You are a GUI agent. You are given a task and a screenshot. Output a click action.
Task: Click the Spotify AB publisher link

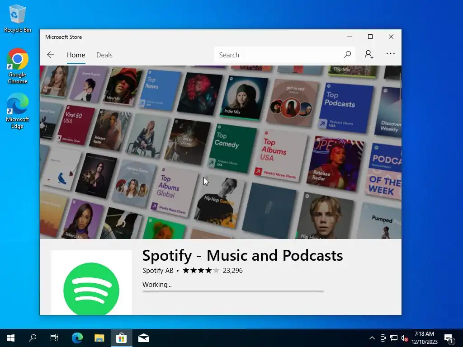(x=158, y=271)
